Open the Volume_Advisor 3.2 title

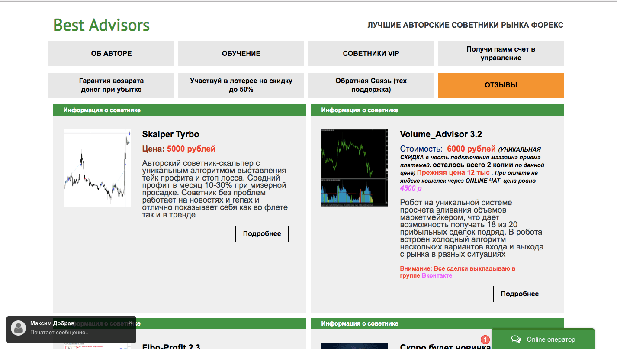coord(440,134)
